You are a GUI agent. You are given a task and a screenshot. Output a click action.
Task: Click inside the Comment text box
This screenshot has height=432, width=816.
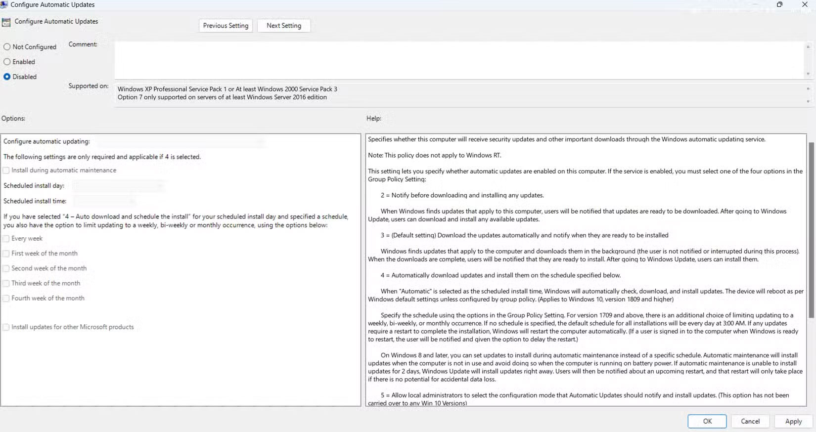click(460, 59)
